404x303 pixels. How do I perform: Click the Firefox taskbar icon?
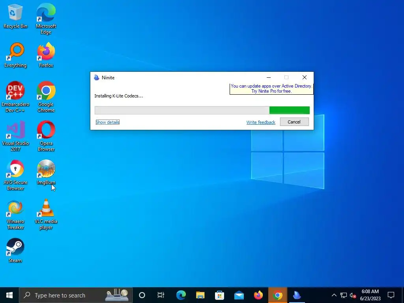(258, 295)
